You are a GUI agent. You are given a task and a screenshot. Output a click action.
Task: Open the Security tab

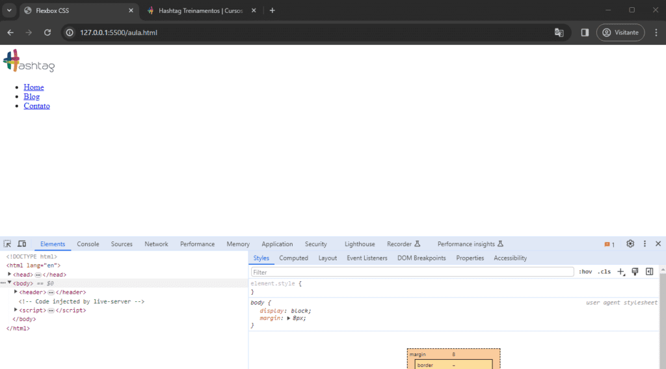315,244
